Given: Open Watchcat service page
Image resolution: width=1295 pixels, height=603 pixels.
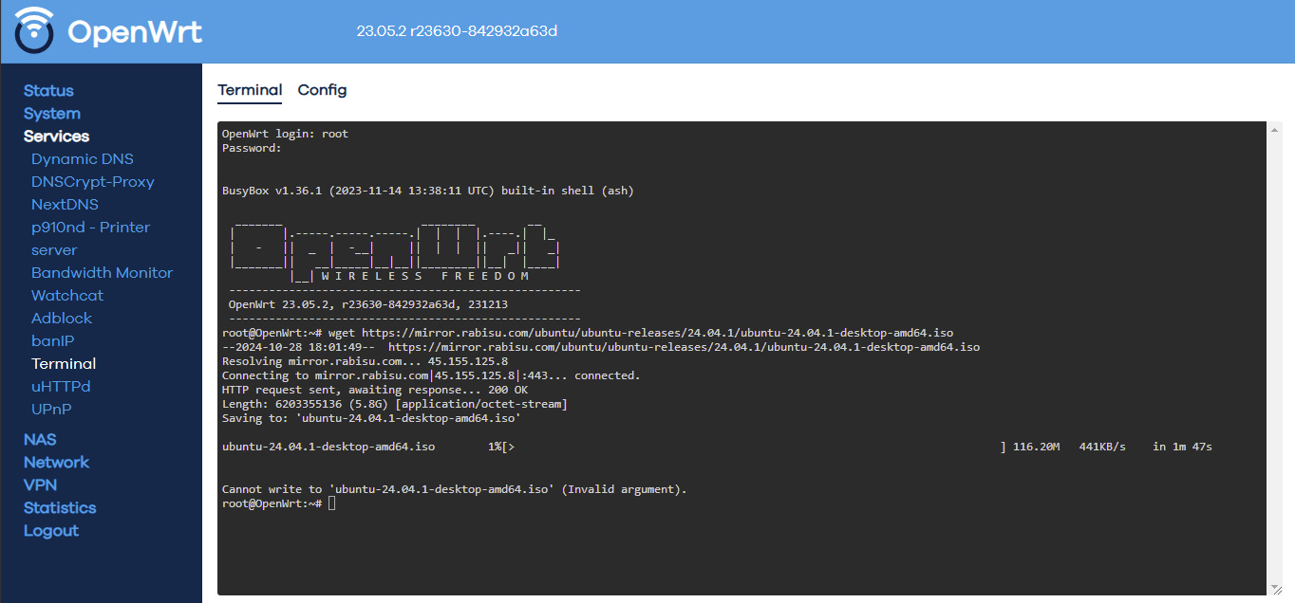Looking at the screenshot, I should (x=67, y=296).
